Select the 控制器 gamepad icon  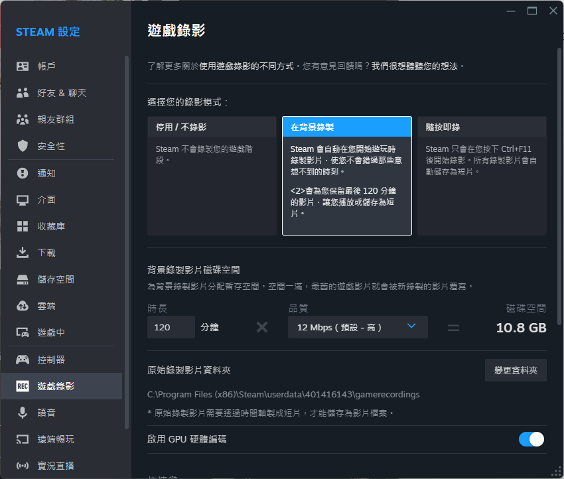[23, 360]
